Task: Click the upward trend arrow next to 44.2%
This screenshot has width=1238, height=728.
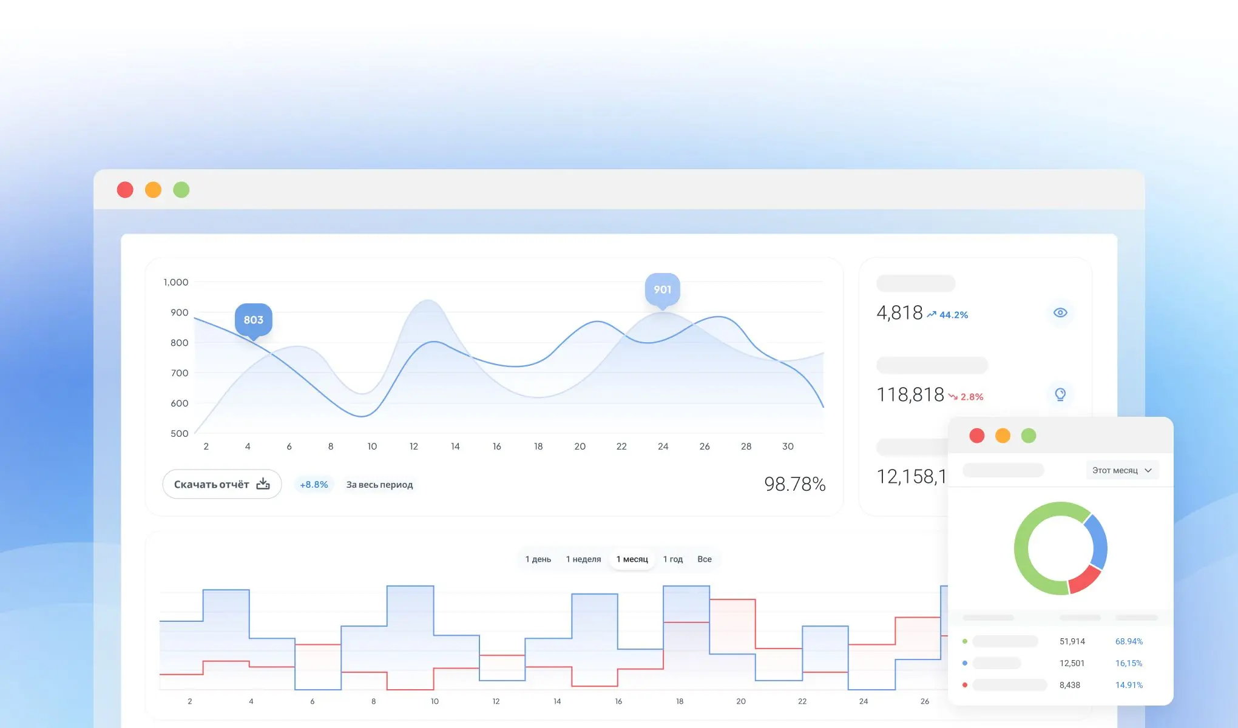Action: click(932, 314)
